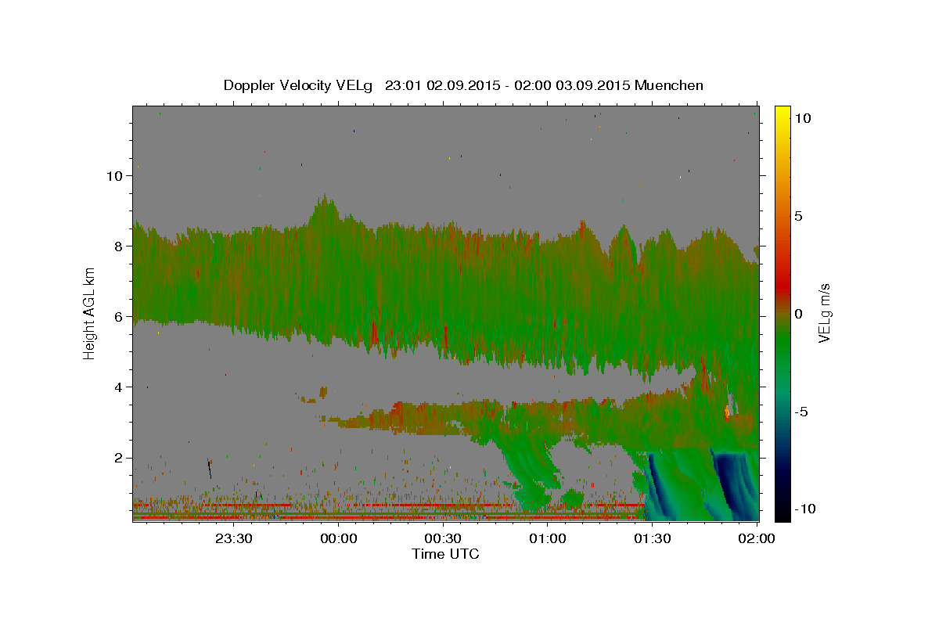
Task: Click the height axis label 4
Action: click(x=119, y=387)
